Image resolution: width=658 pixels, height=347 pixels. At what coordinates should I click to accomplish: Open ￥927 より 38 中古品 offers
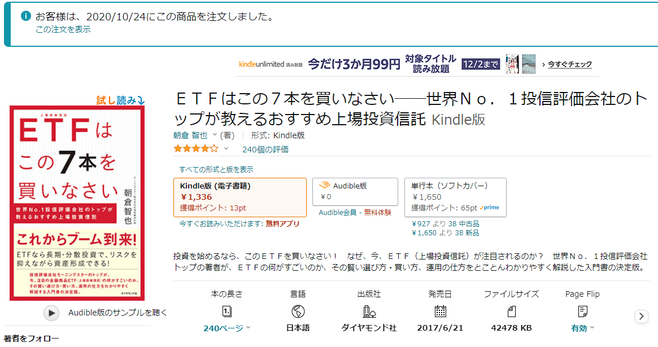pos(445,224)
